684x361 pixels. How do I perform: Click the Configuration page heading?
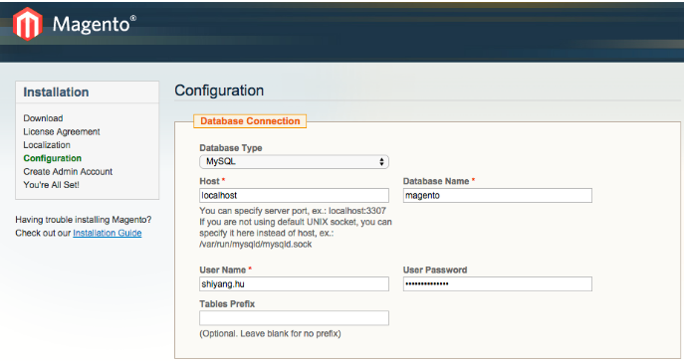point(219,90)
